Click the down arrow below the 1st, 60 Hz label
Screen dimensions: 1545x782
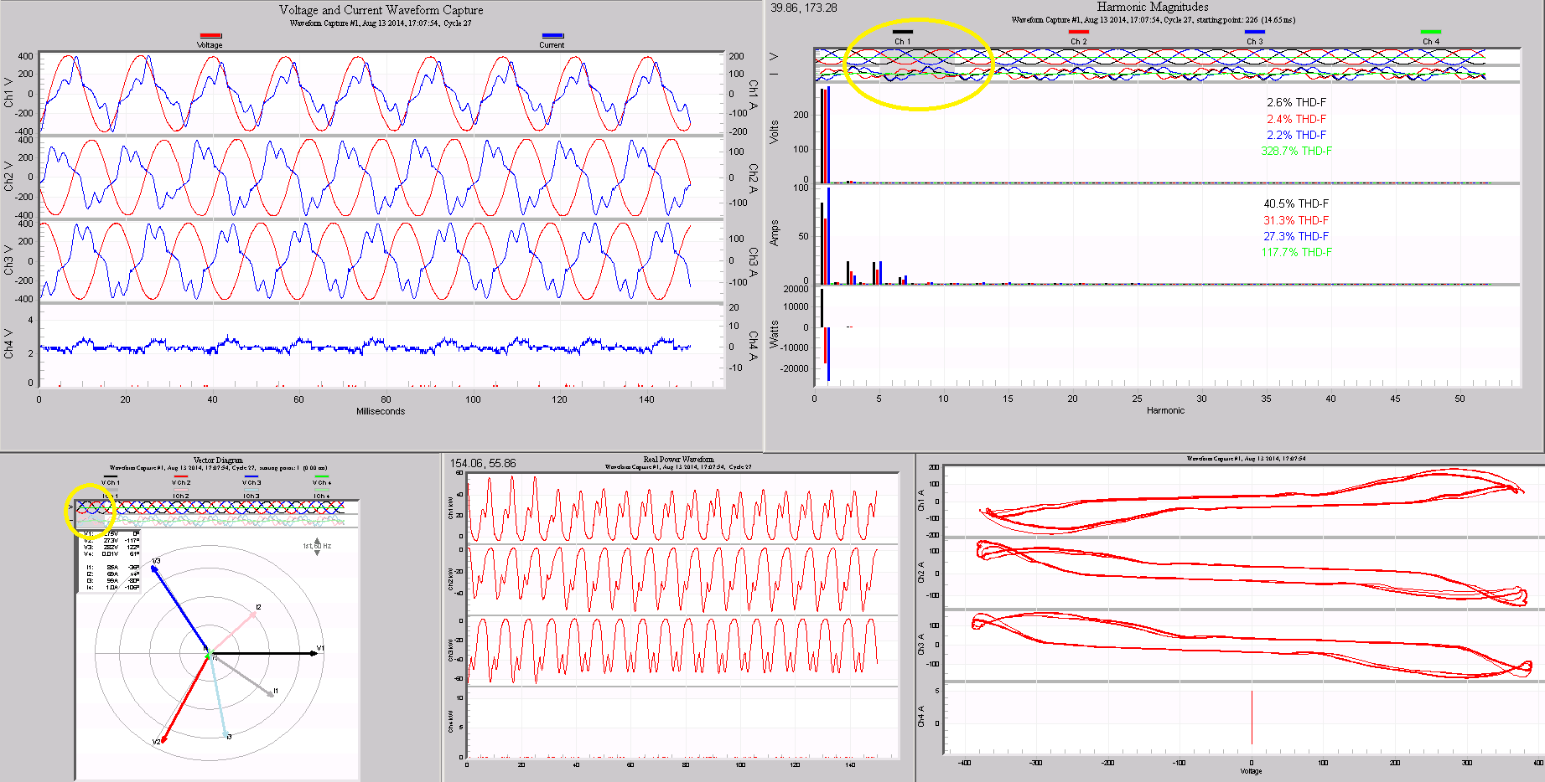pyautogui.click(x=317, y=553)
